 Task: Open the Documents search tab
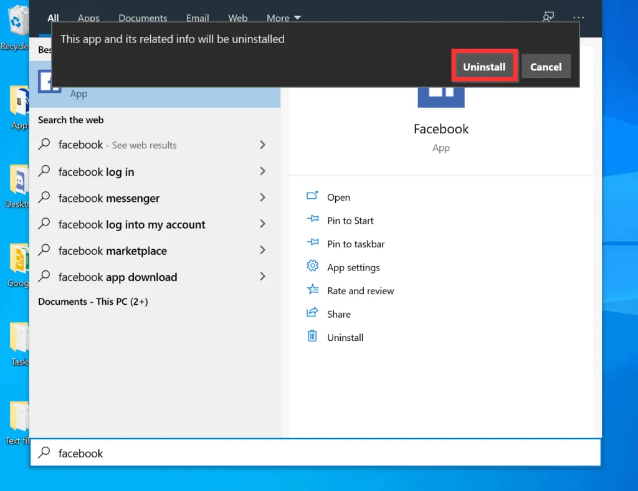(x=143, y=18)
